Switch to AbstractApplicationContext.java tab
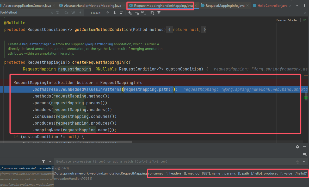Screen dimensions: 309x187 coord(27,6)
